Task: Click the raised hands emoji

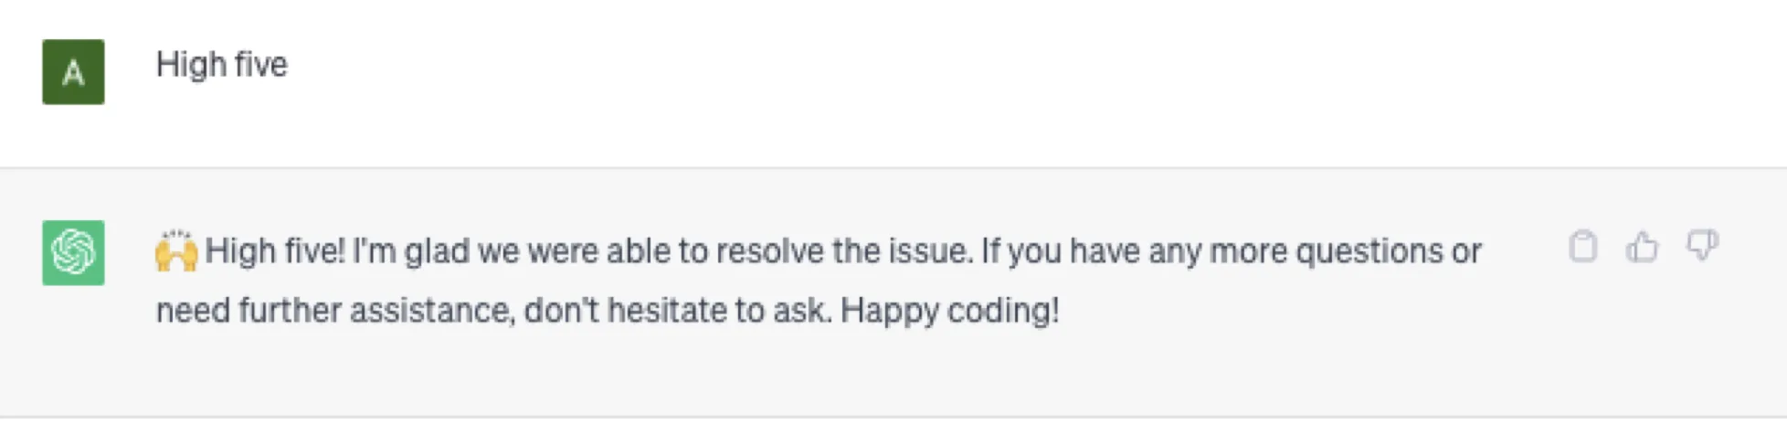Action: coord(176,251)
